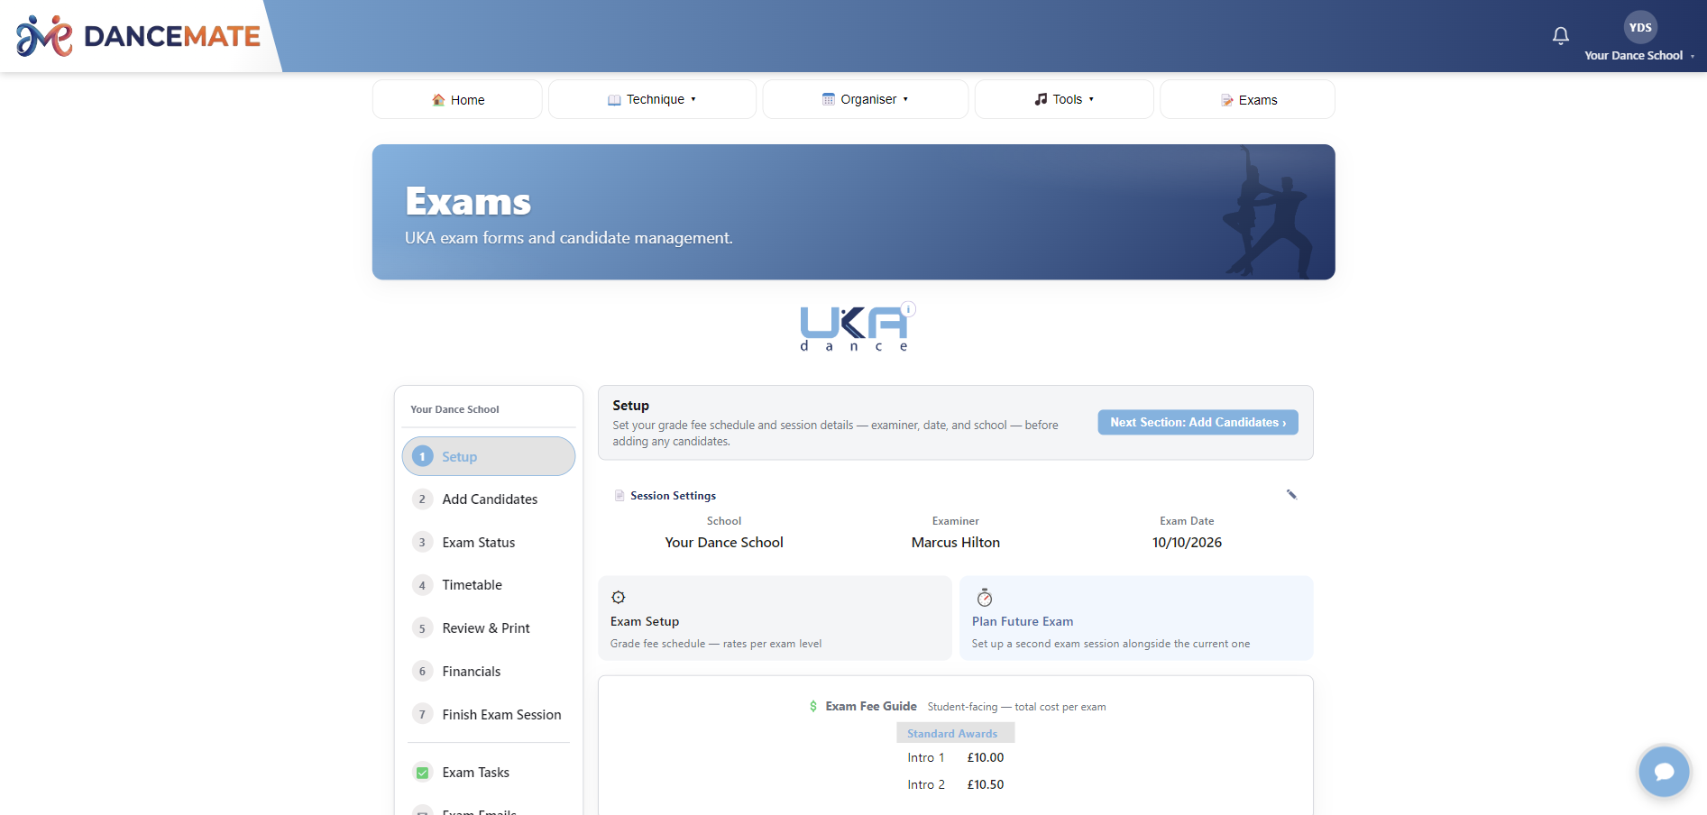
Task: Click step number 1 circle
Action: (422, 456)
